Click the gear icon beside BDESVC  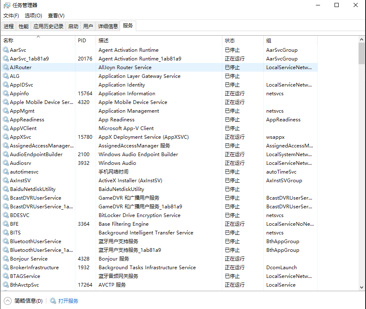[6, 215]
